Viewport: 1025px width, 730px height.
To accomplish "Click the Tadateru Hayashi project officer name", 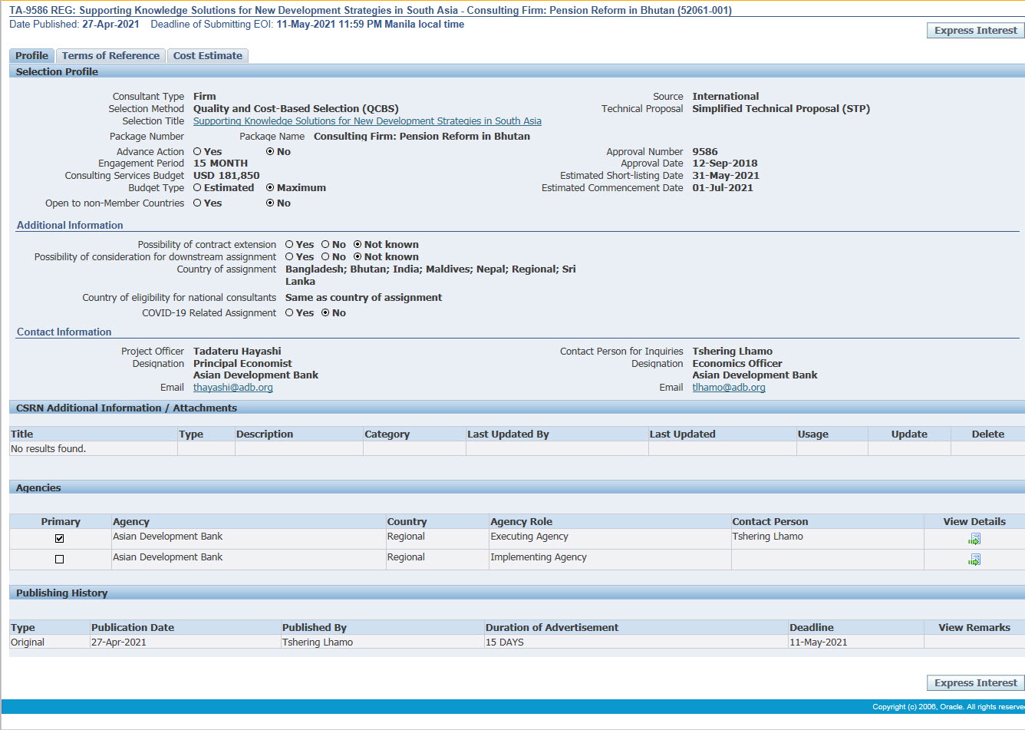I will pyautogui.click(x=237, y=352).
